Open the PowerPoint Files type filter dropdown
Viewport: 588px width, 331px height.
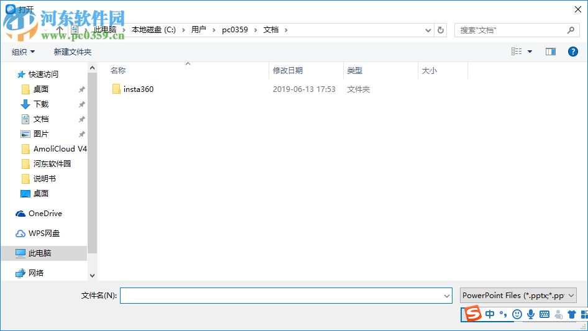pyautogui.click(x=518, y=296)
